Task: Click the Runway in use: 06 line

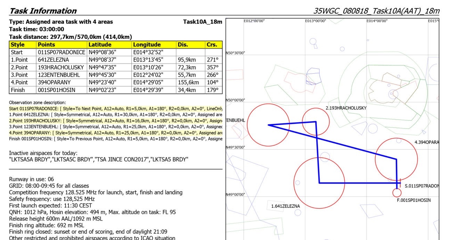Action: coord(32,179)
